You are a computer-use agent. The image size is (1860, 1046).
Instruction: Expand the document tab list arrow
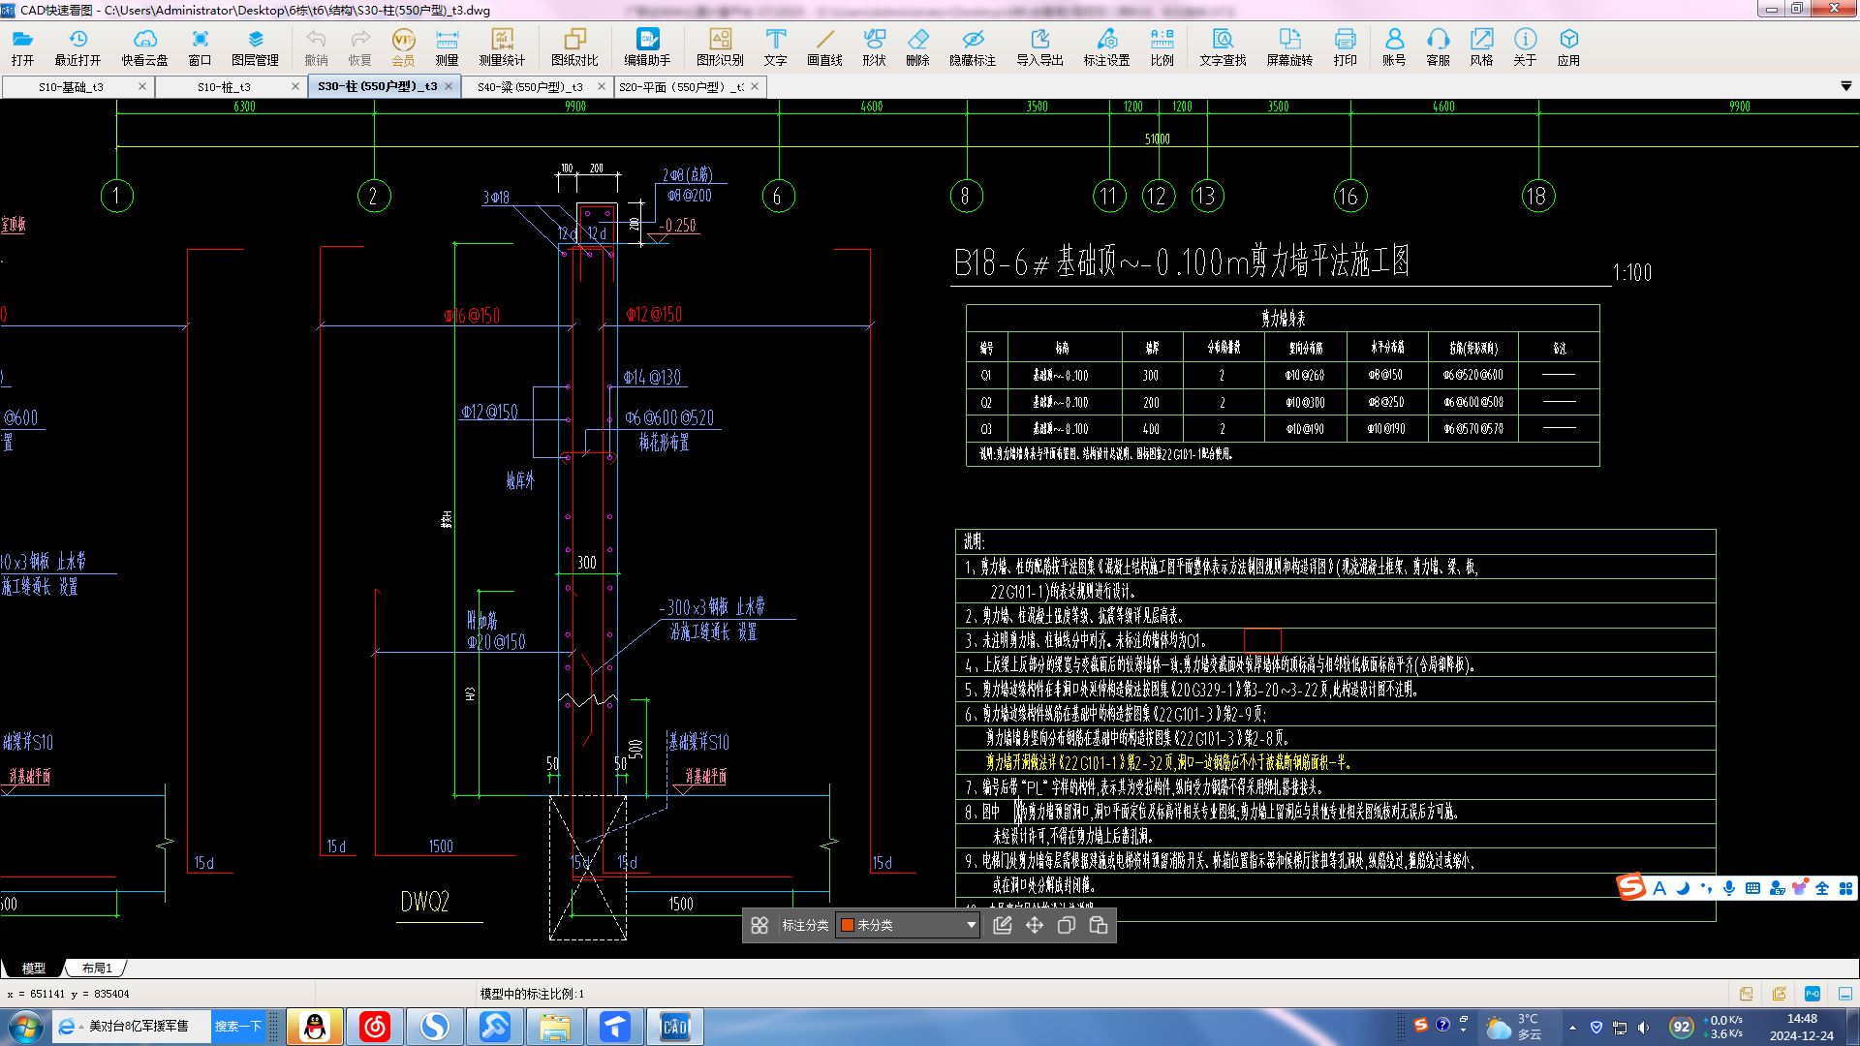[x=1845, y=86]
